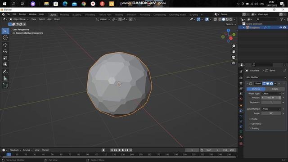Screen dimensions: 288x162
Task: Expand Icosphere row in outliner
Action: pyautogui.click(x=244, y=27)
